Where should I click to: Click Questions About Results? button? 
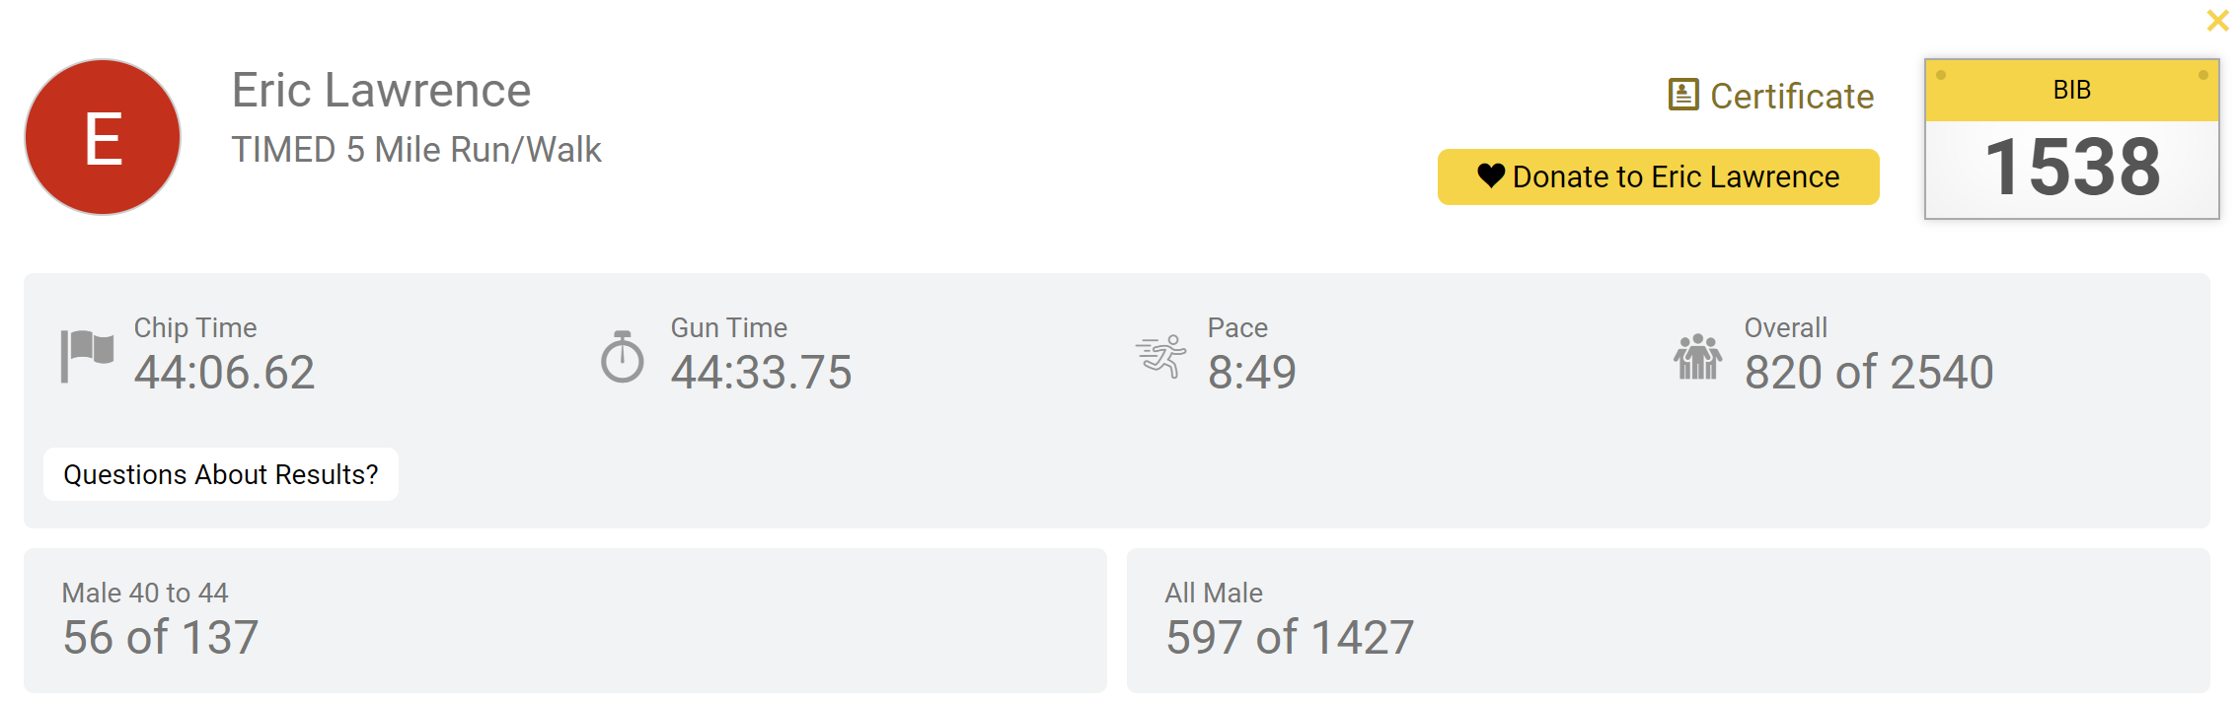221,474
